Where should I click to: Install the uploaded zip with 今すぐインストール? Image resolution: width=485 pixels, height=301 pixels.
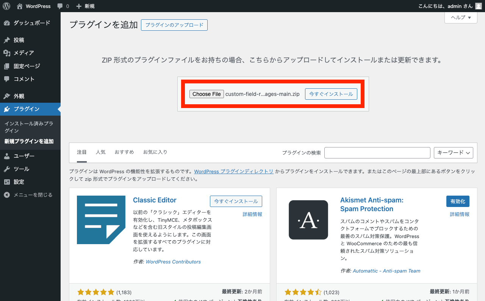click(331, 94)
